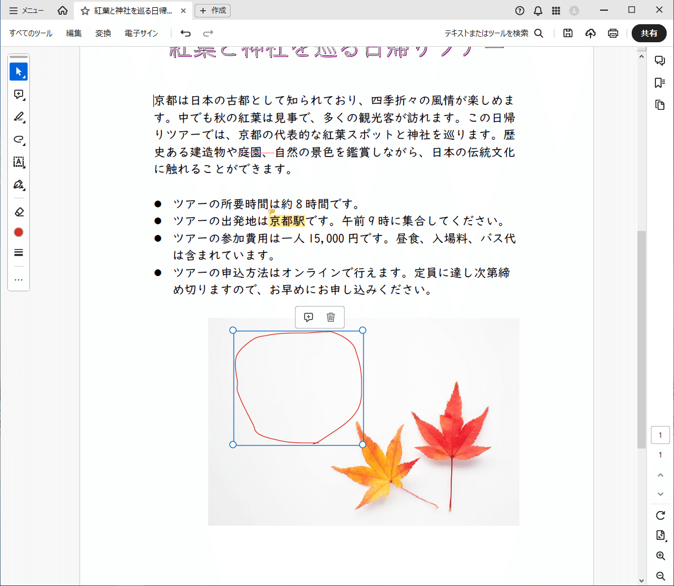Viewport: 674px width, 586px height.
Task: Open page display settings
Action: [660, 535]
